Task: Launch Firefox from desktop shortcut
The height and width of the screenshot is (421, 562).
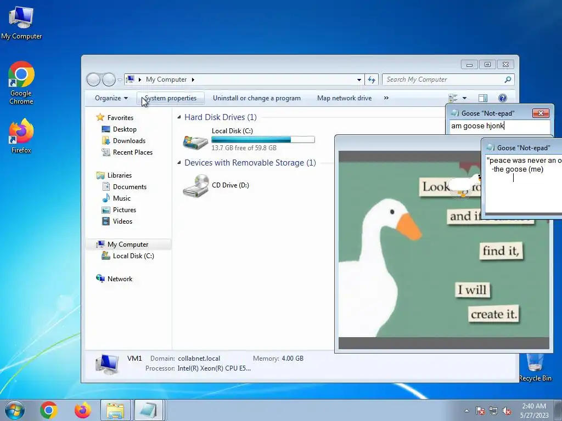Action: tap(21, 136)
